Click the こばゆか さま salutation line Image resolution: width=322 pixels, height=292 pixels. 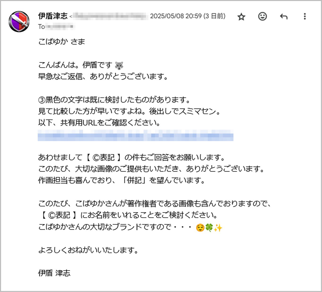(x=62, y=42)
